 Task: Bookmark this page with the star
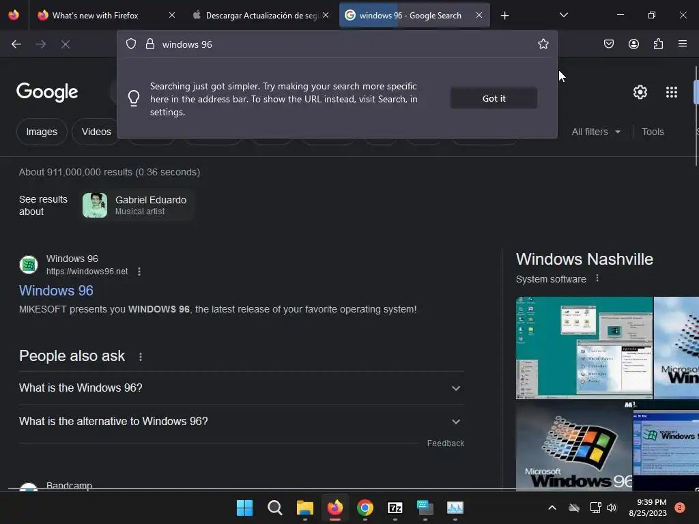pyautogui.click(x=543, y=44)
